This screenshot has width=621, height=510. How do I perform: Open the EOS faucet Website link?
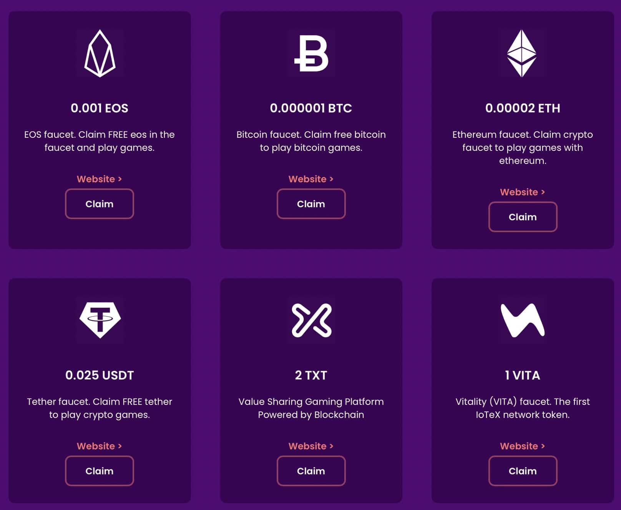[99, 179]
